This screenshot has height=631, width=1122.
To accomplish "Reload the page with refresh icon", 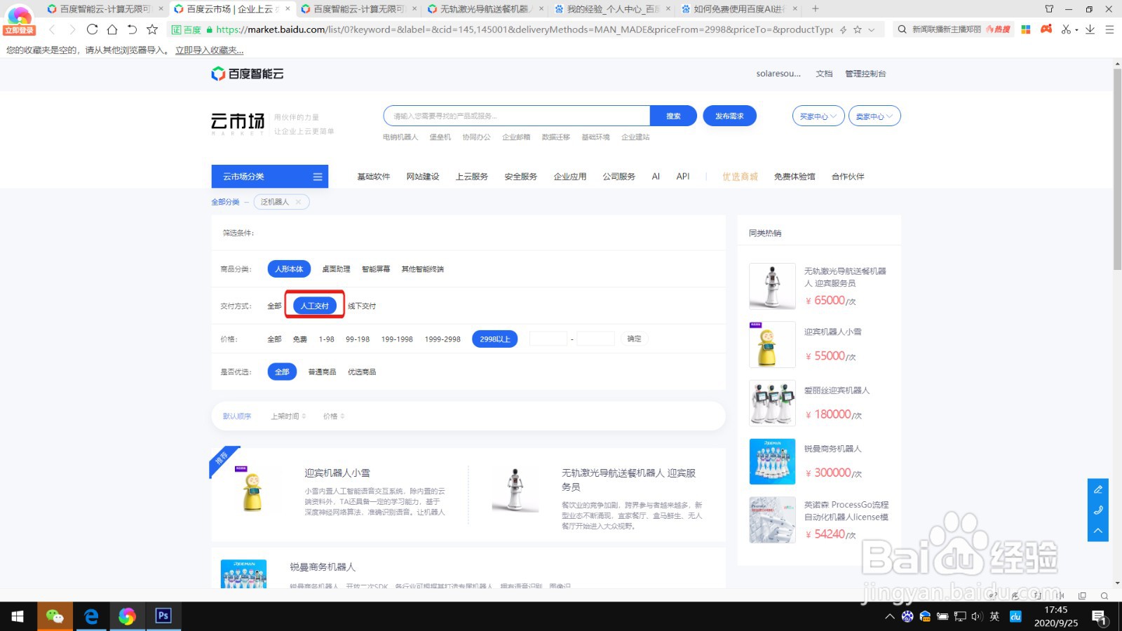I will [x=92, y=29].
